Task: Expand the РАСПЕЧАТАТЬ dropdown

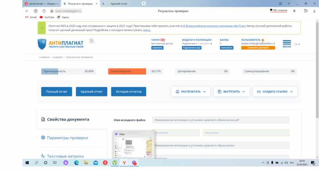Action: (x=191, y=91)
